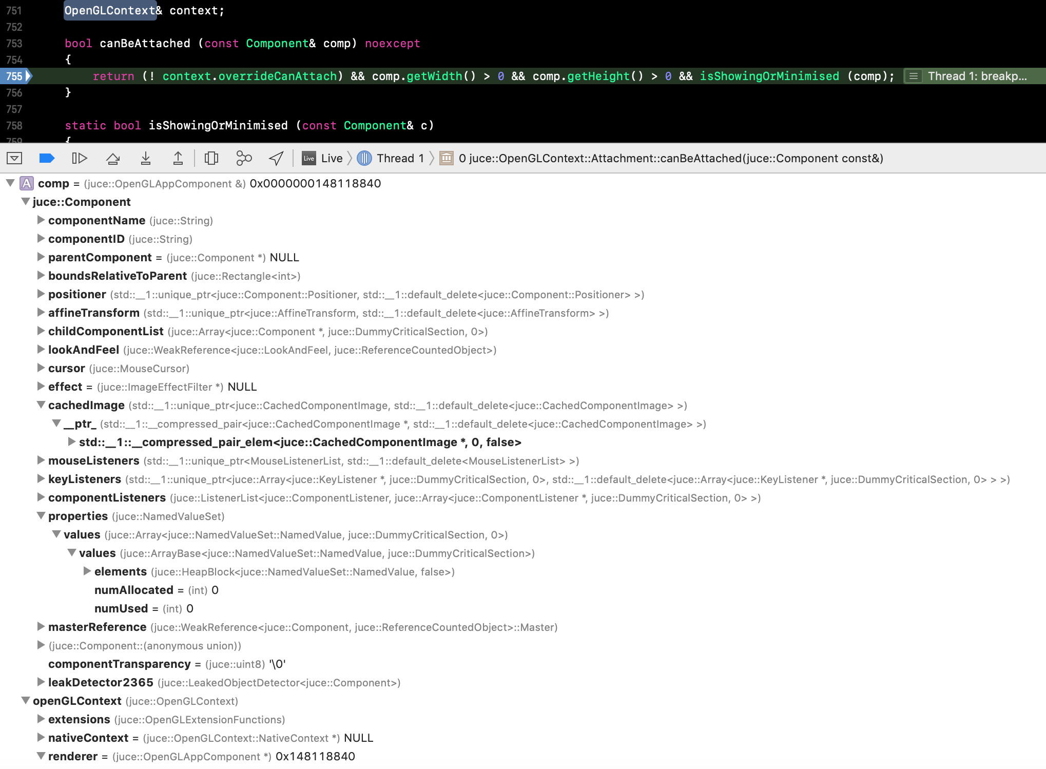Toggle the line 755 breakpoint marker
Image resolution: width=1046 pixels, height=769 pixels.
click(15, 76)
